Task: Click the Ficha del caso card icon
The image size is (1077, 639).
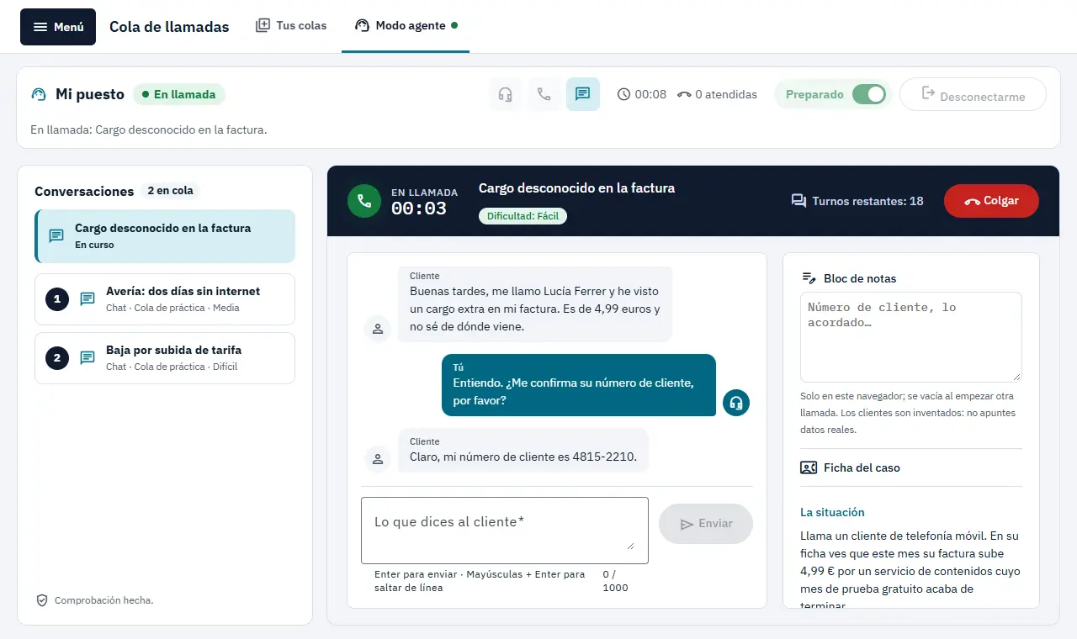Action: pyautogui.click(x=809, y=467)
